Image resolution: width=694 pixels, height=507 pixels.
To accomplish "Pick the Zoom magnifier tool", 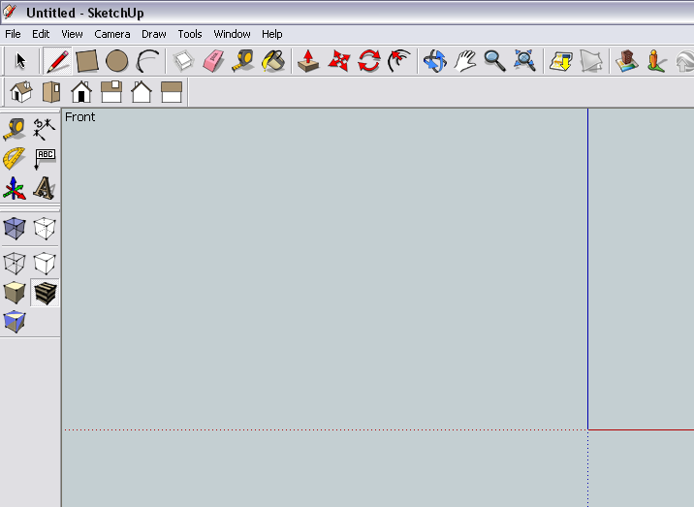I will coord(495,61).
